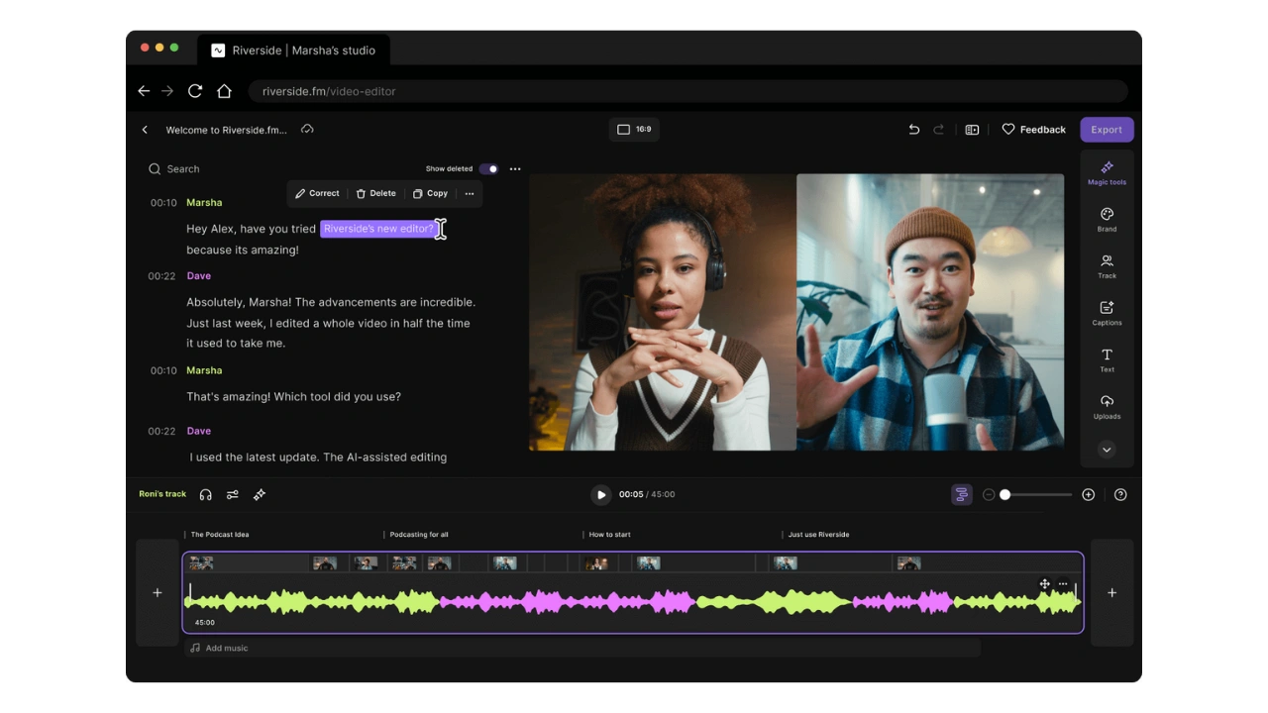Click the redo arrow icon
The height and width of the screenshot is (713, 1268).
(938, 130)
